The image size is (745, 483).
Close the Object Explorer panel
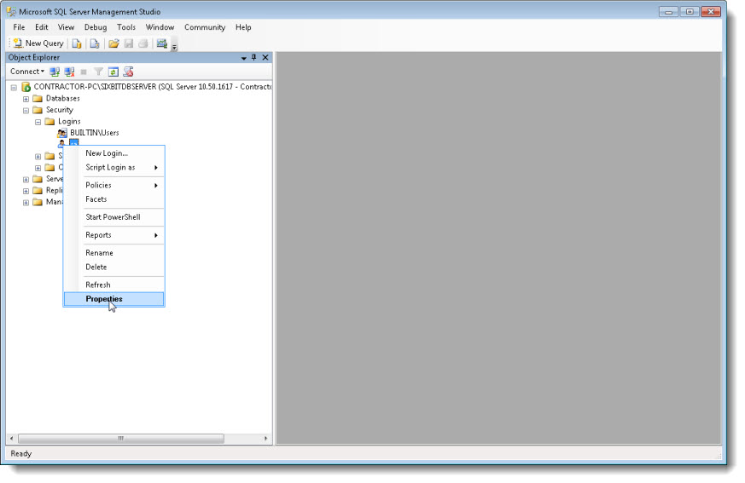265,57
